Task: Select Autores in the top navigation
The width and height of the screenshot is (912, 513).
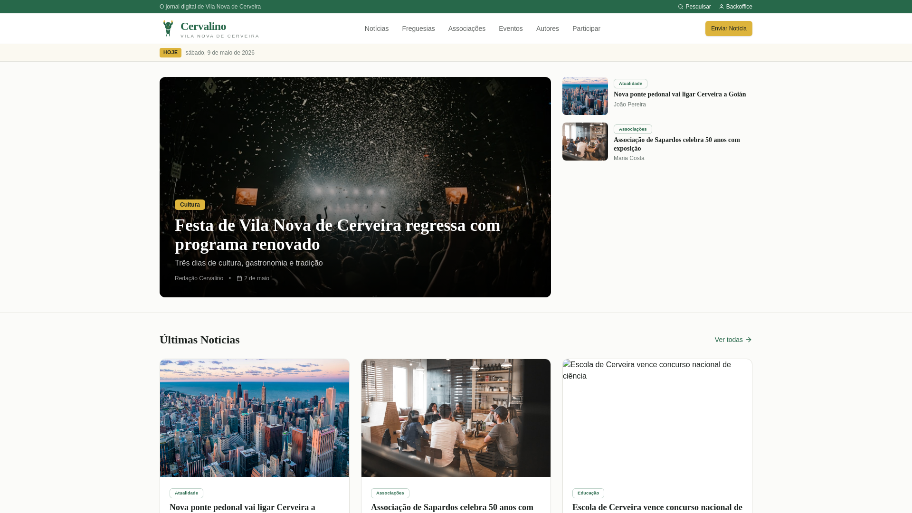Action: pyautogui.click(x=548, y=28)
